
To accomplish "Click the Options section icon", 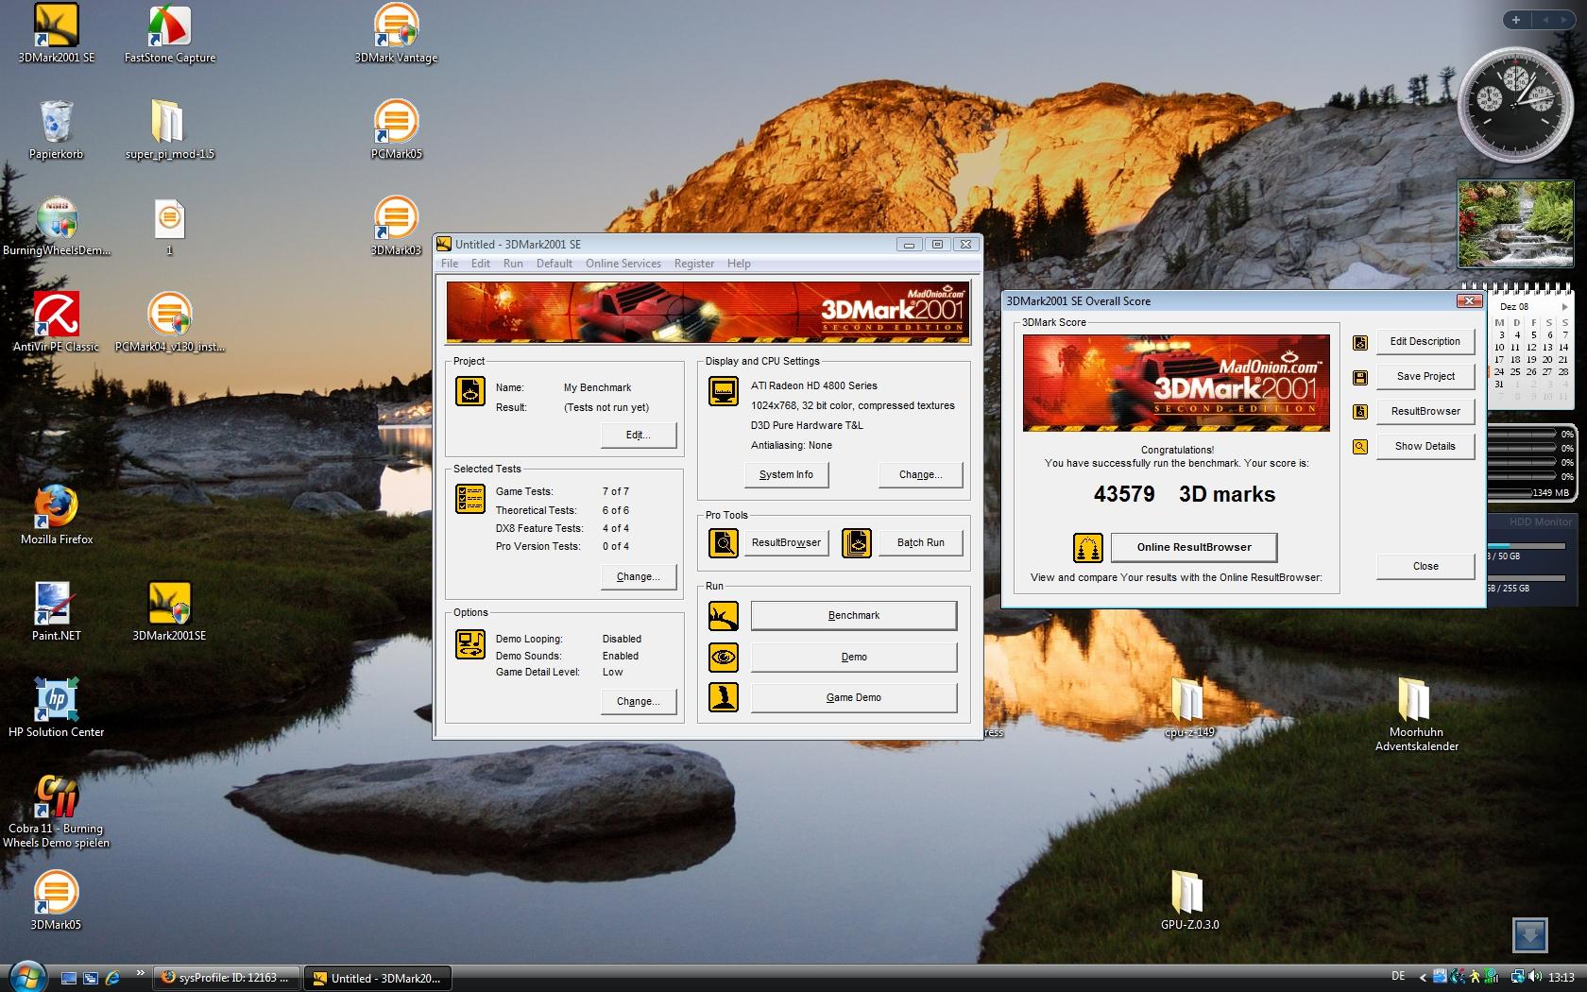I will [x=470, y=643].
